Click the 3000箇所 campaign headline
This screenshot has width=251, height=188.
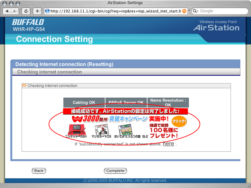[x=110, y=119]
